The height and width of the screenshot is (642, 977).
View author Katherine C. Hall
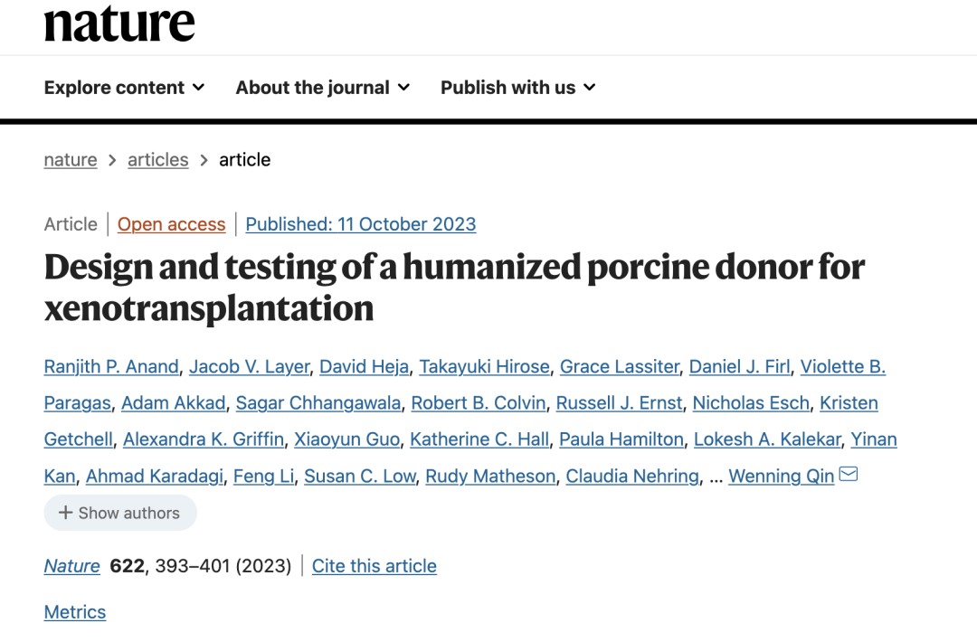coord(479,439)
